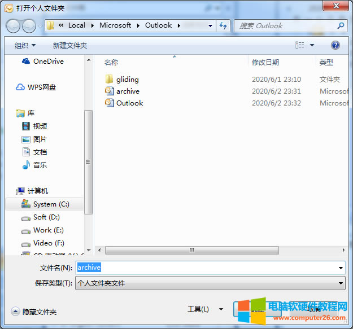353x329 pixels.
Task: Open the 组织 menu
Action: pyautogui.click(x=25, y=45)
